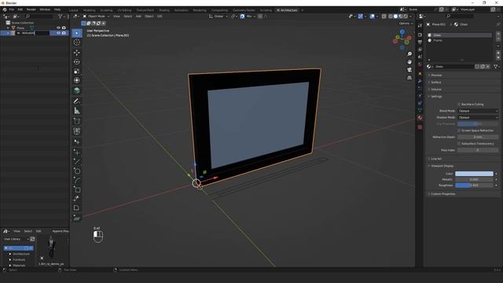Open Global transform orientation dropdown
503x283 pixels.
218,16
